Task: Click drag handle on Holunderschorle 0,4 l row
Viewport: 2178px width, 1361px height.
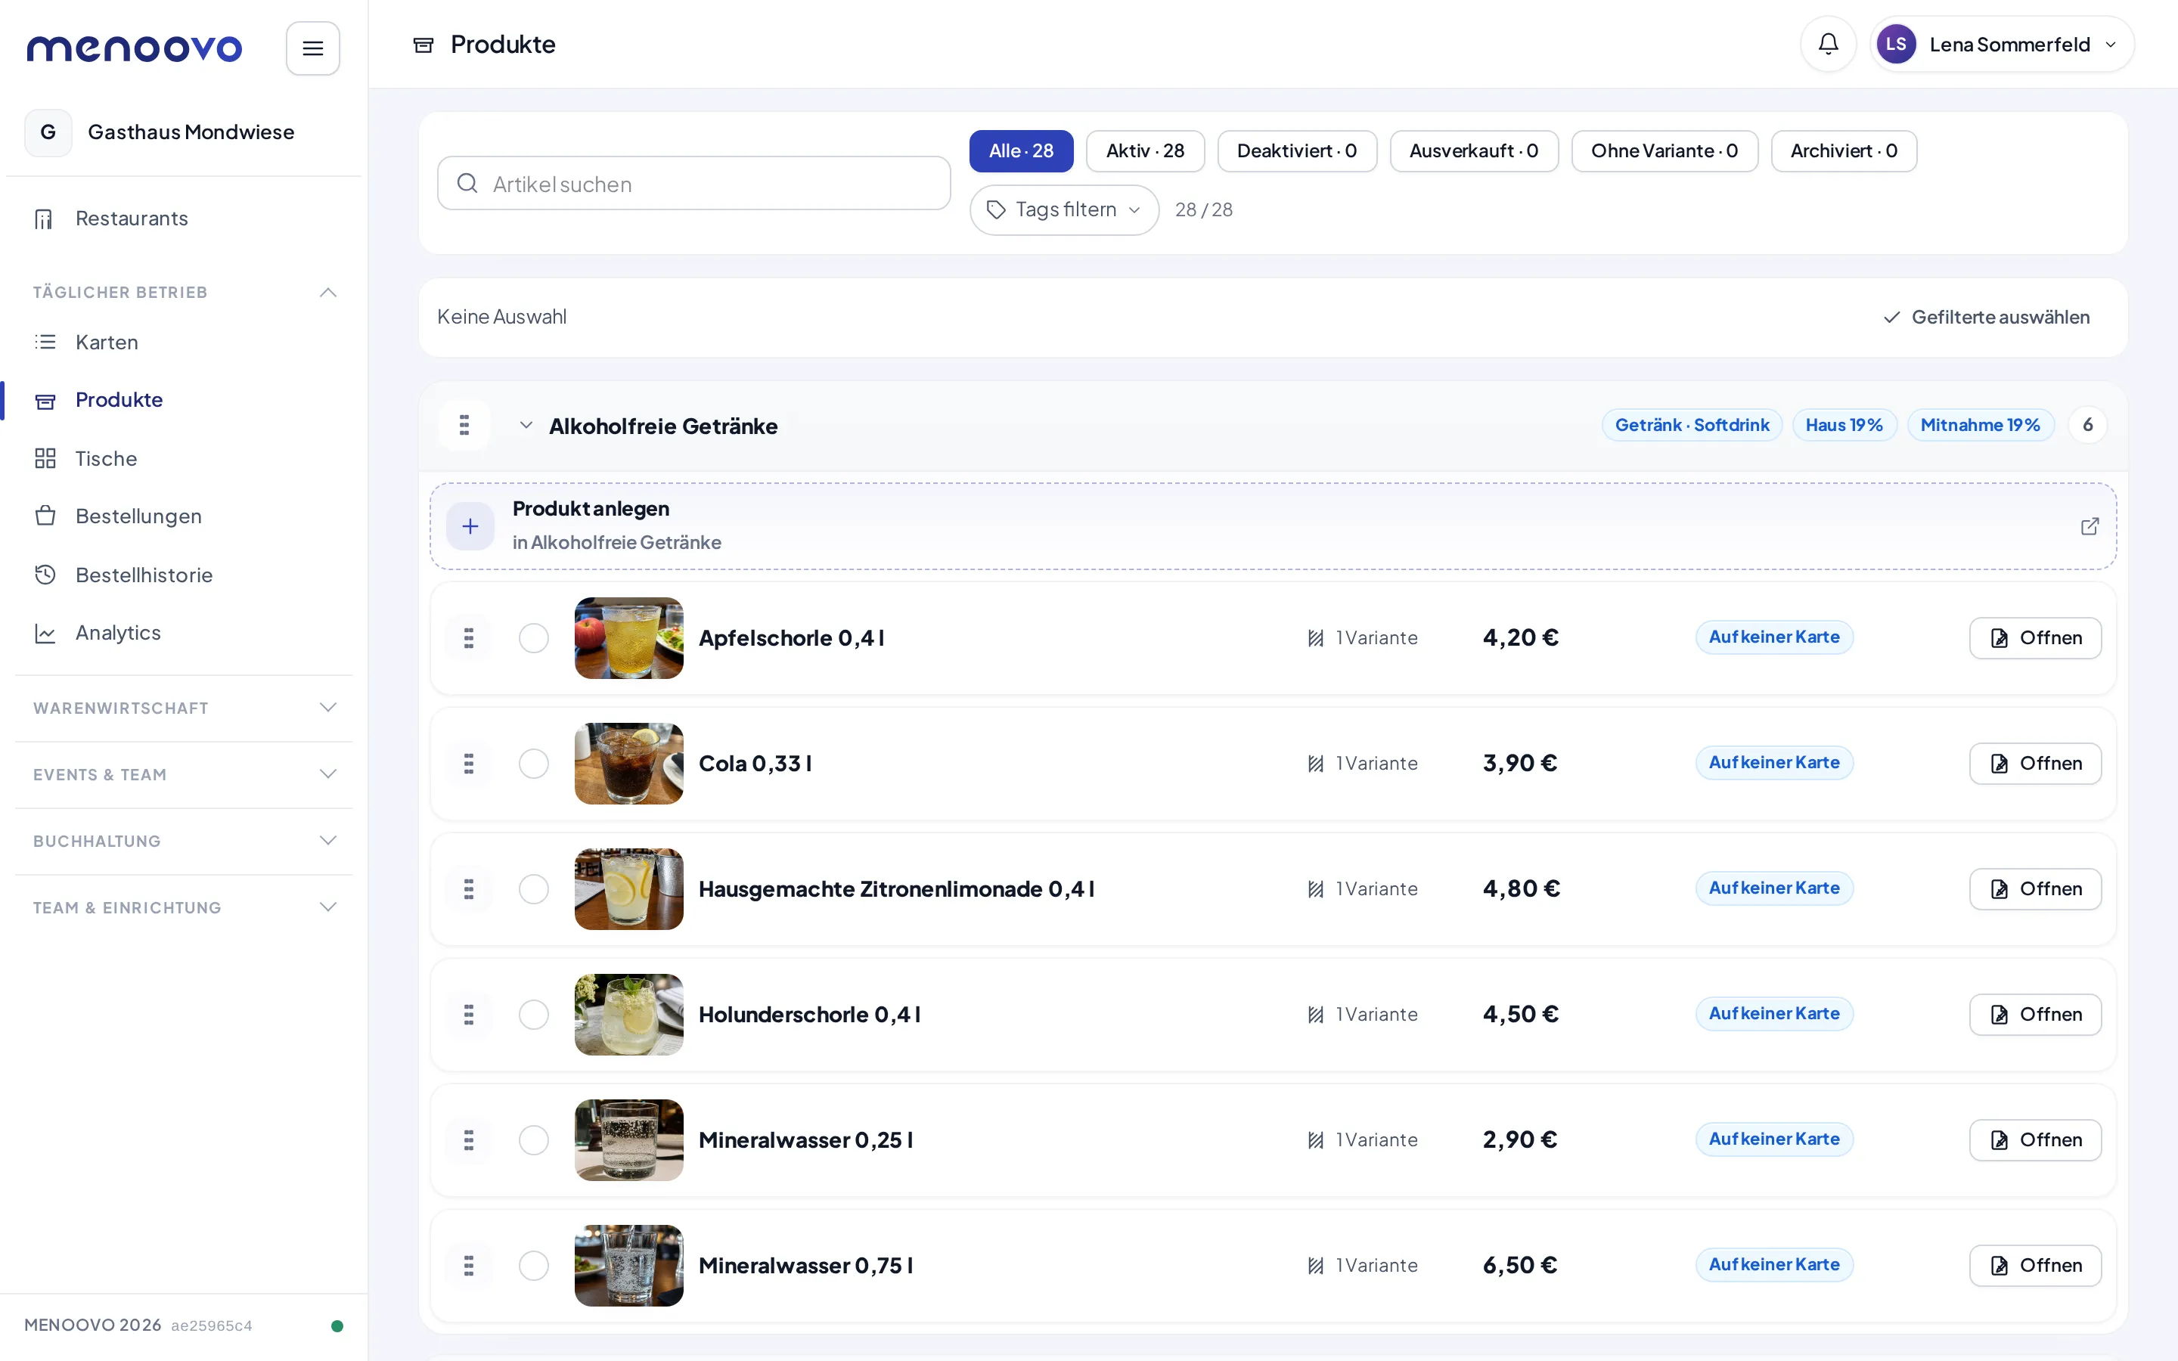Action: tap(468, 1015)
